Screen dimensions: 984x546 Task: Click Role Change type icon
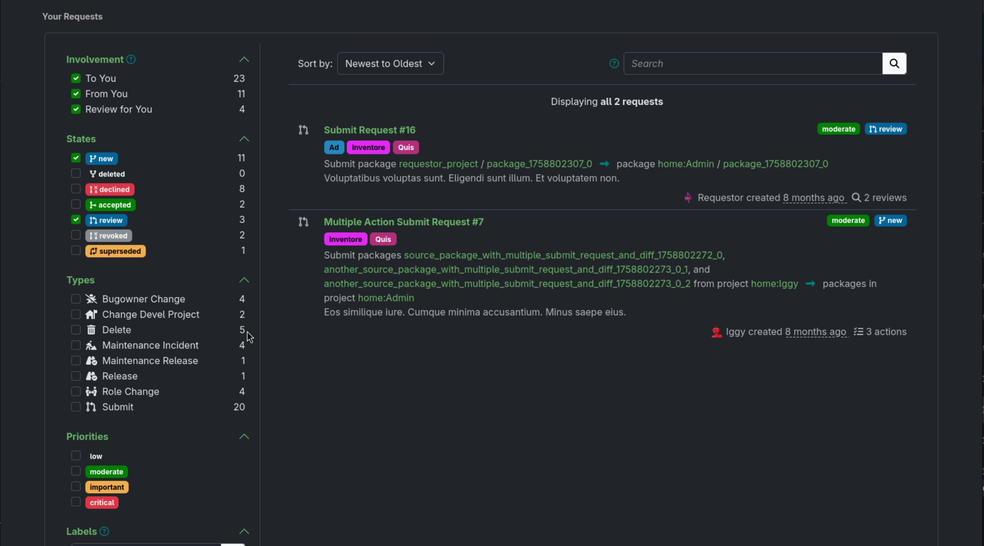pos(91,391)
